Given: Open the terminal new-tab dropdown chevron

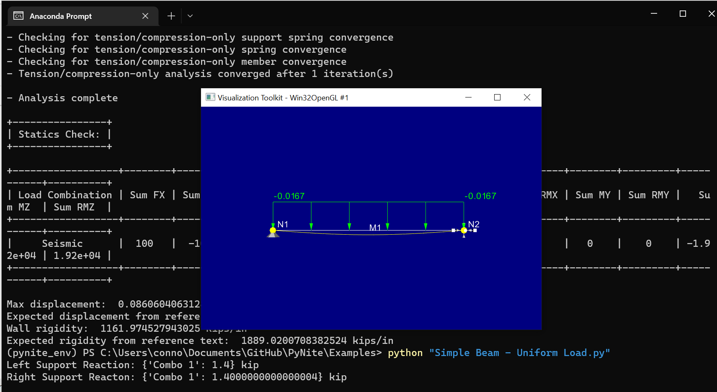Looking at the screenshot, I should 190,16.
